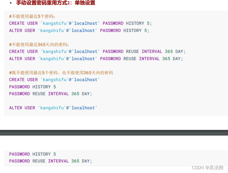Click the heading '手动设置密码重用方式2：单独设置'
The height and width of the screenshot is (173, 228).
coord(56,3)
